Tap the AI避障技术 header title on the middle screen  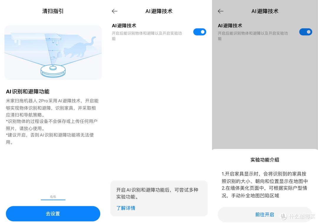click(159, 11)
